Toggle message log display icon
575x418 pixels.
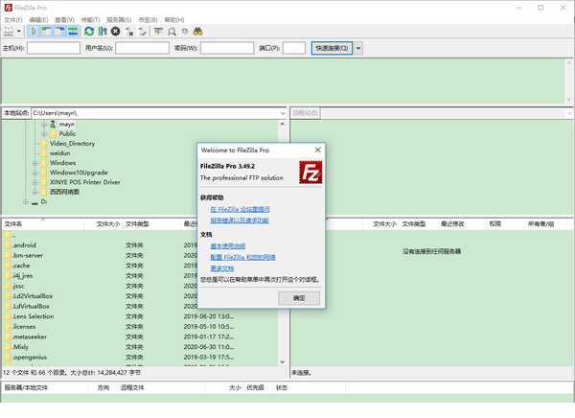click(x=34, y=32)
